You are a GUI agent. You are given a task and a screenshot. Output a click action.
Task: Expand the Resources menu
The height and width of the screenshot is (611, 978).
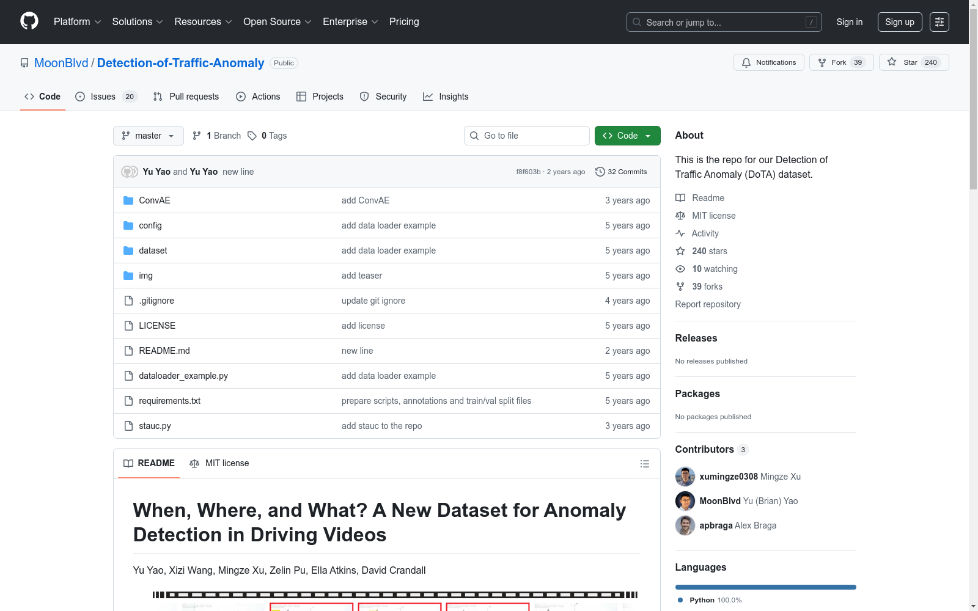tap(204, 22)
